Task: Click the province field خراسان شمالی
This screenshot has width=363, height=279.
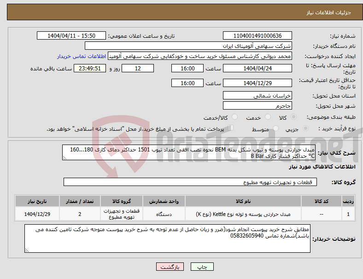Action: pos(258,96)
